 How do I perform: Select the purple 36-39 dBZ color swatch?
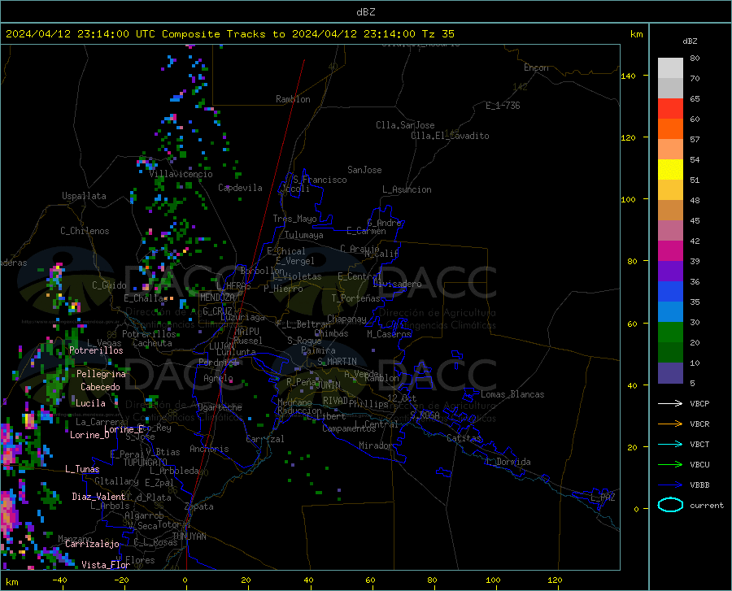(x=670, y=272)
